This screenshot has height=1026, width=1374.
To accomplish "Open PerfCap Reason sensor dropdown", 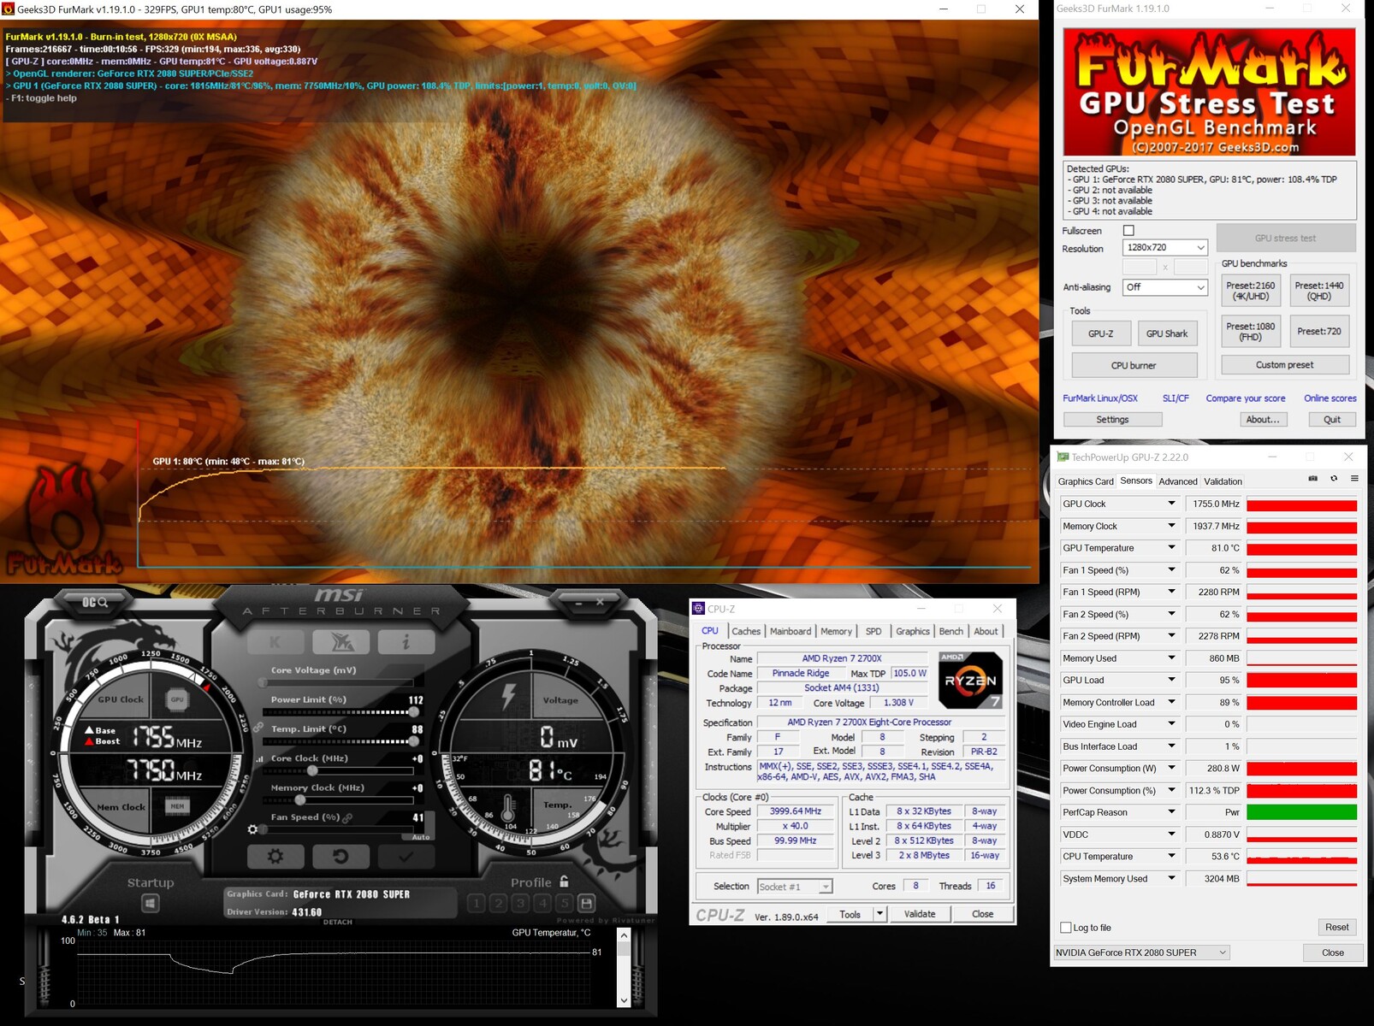I will [1171, 811].
